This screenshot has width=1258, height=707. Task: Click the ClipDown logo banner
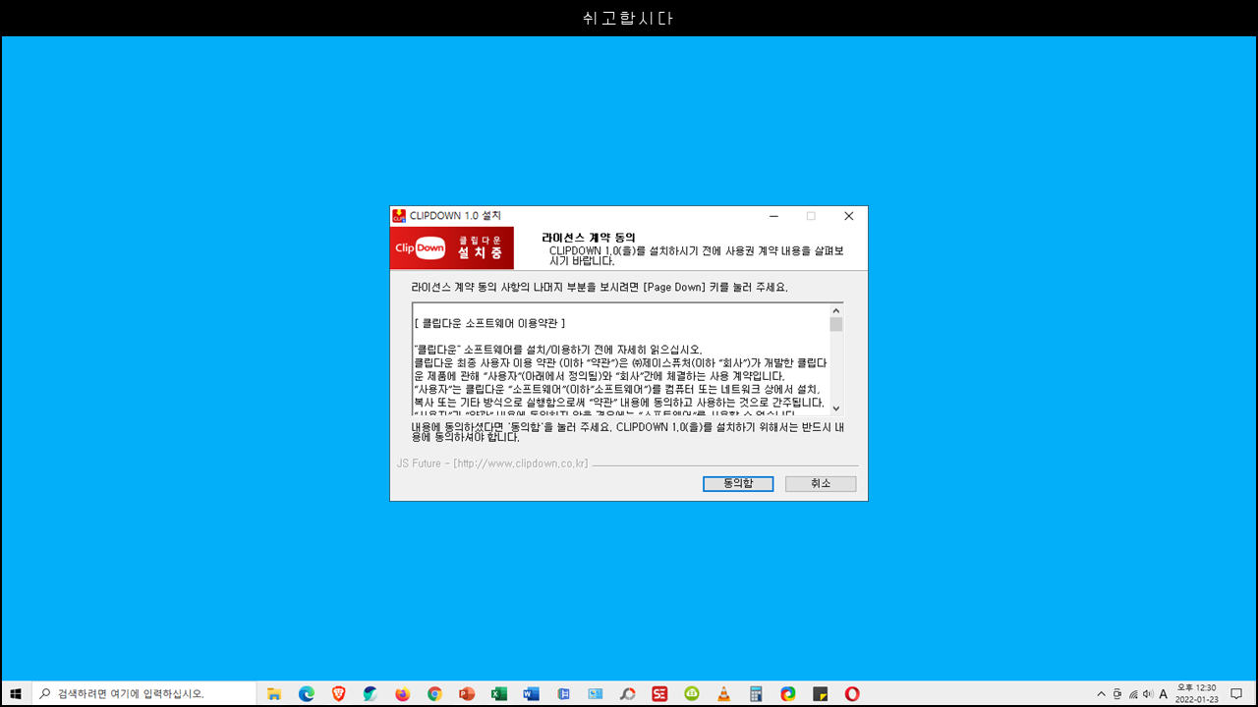[x=452, y=248]
